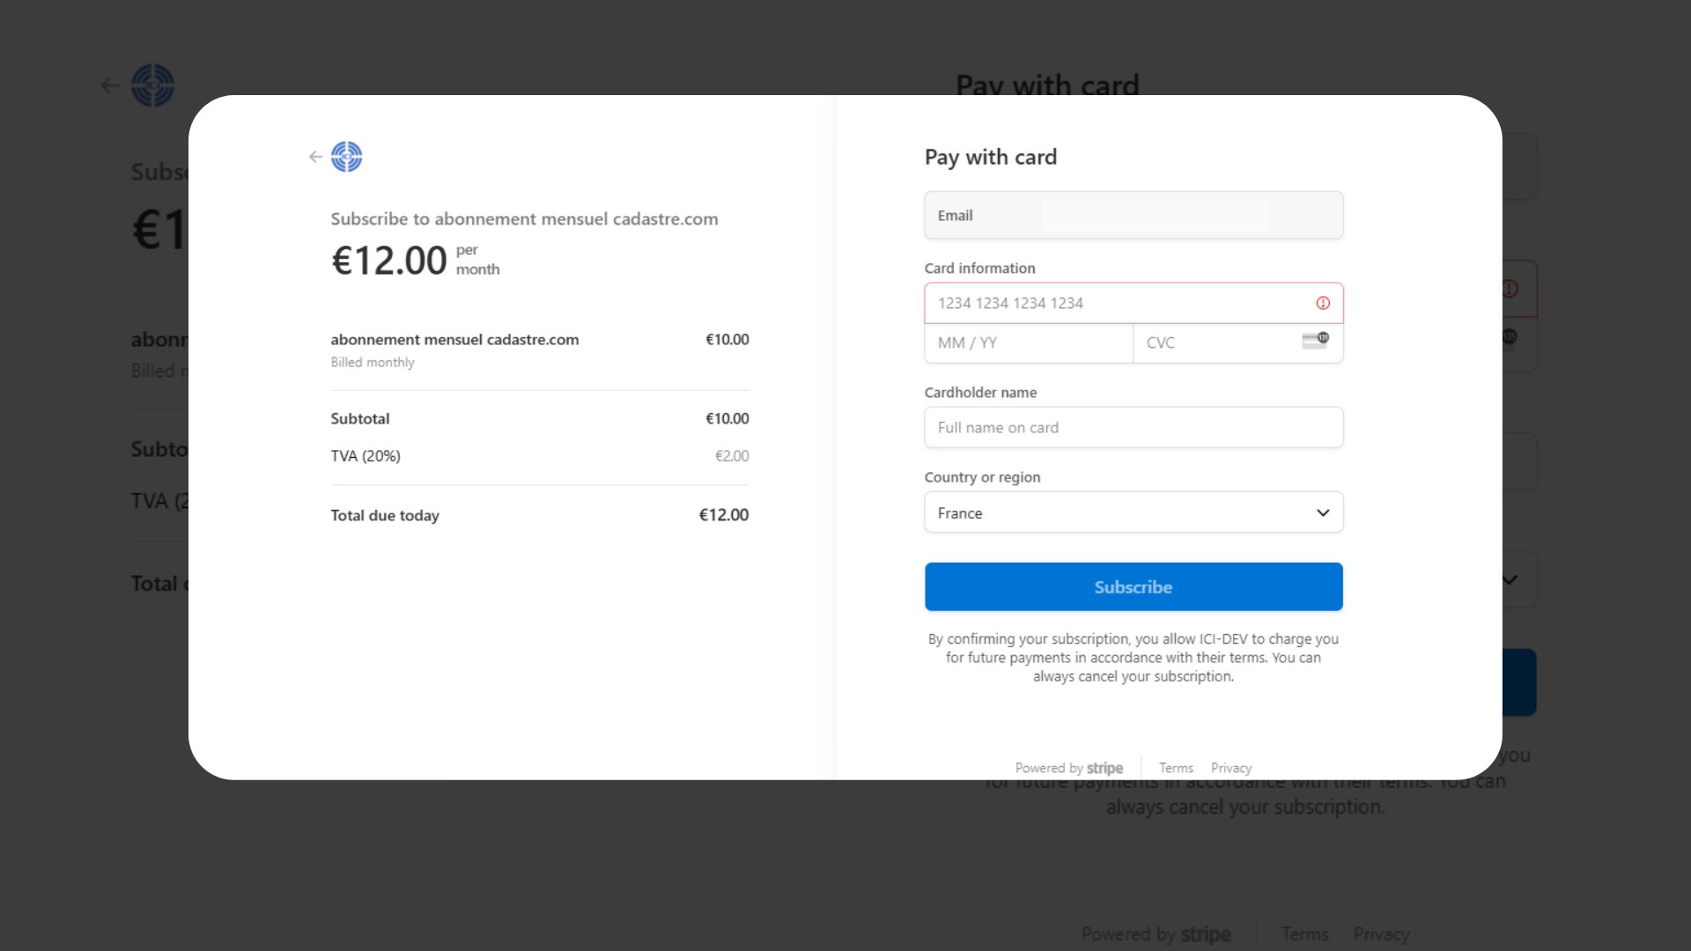This screenshot has width=1691, height=951.
Task: Open the Terms link in the modal footer
Action: pyautogui.click(x=1176, y=768)
